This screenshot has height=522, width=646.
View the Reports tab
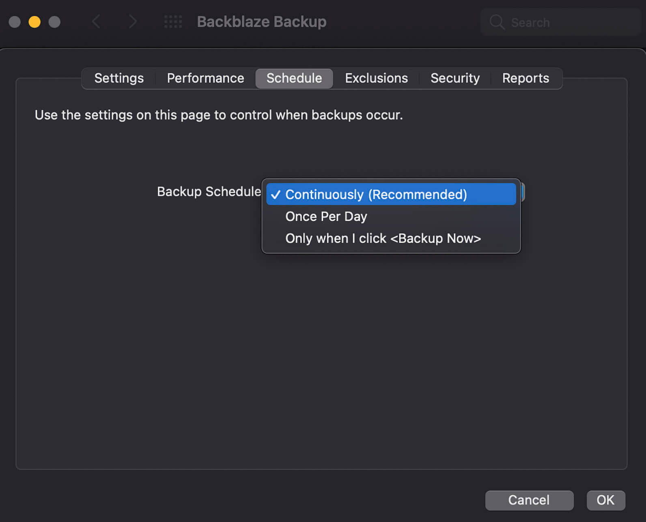point(525,78)
